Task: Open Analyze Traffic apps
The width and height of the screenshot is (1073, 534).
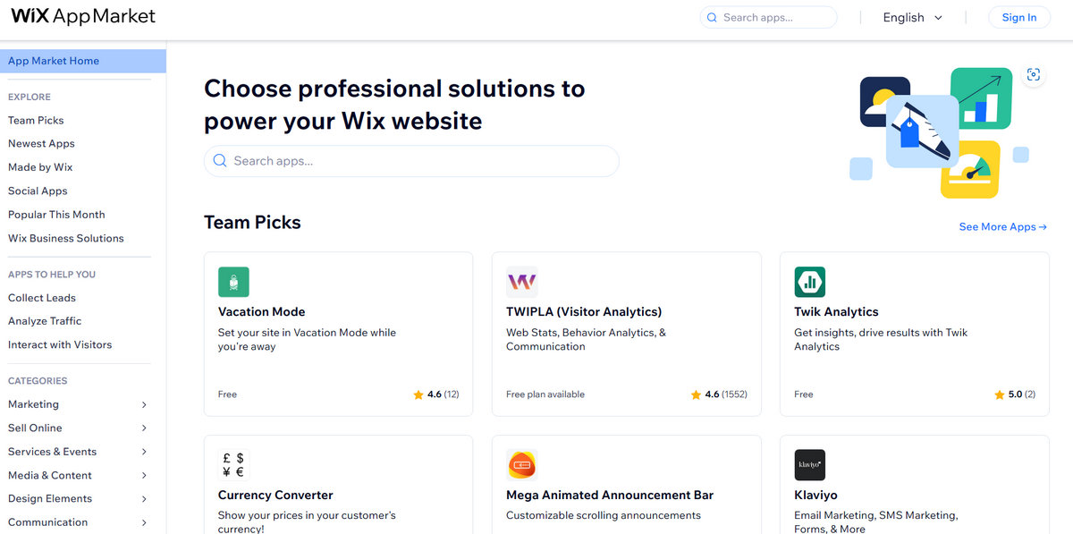Action: [45, 321]
